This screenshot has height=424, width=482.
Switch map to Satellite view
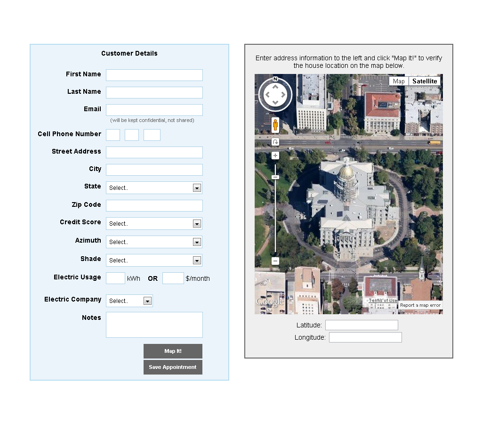425,81
